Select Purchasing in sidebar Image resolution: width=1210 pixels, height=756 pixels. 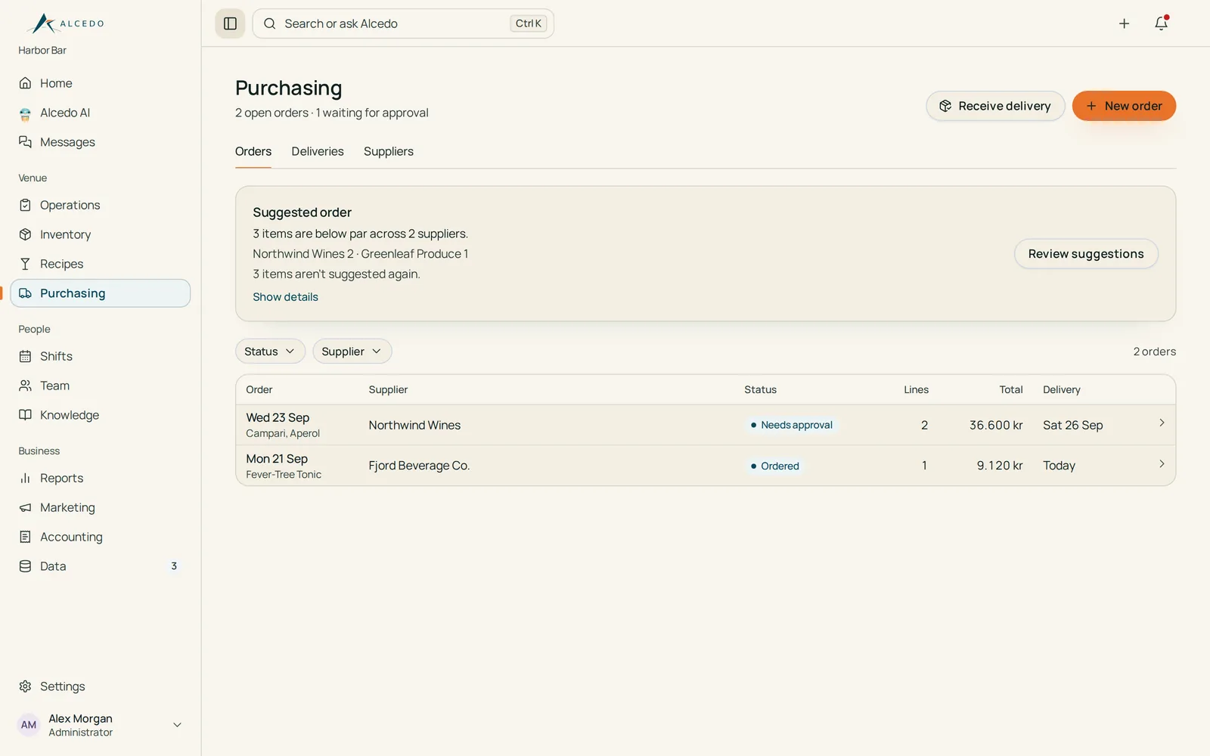(x=100, y=293)
